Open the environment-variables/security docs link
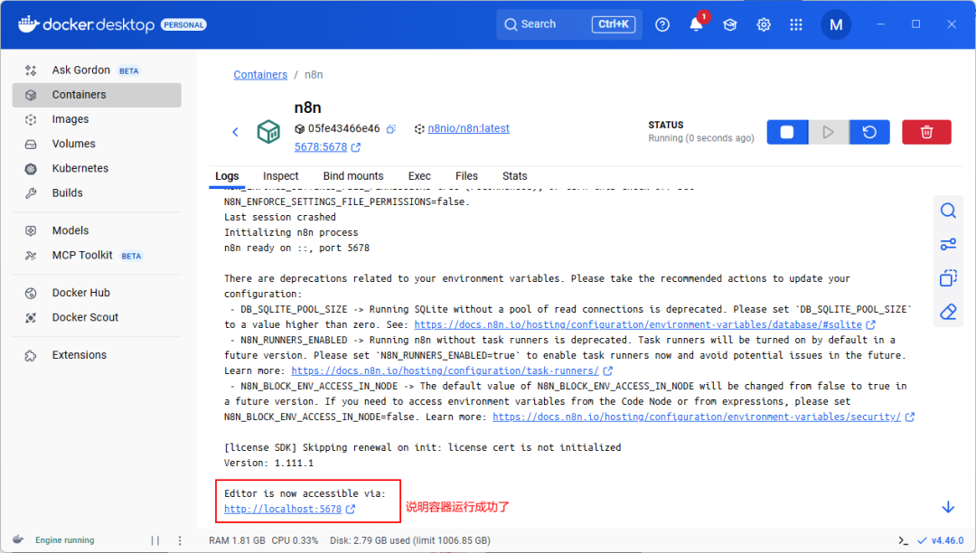Viewport: 976px width, 553px height. click(x=697, y=417)
